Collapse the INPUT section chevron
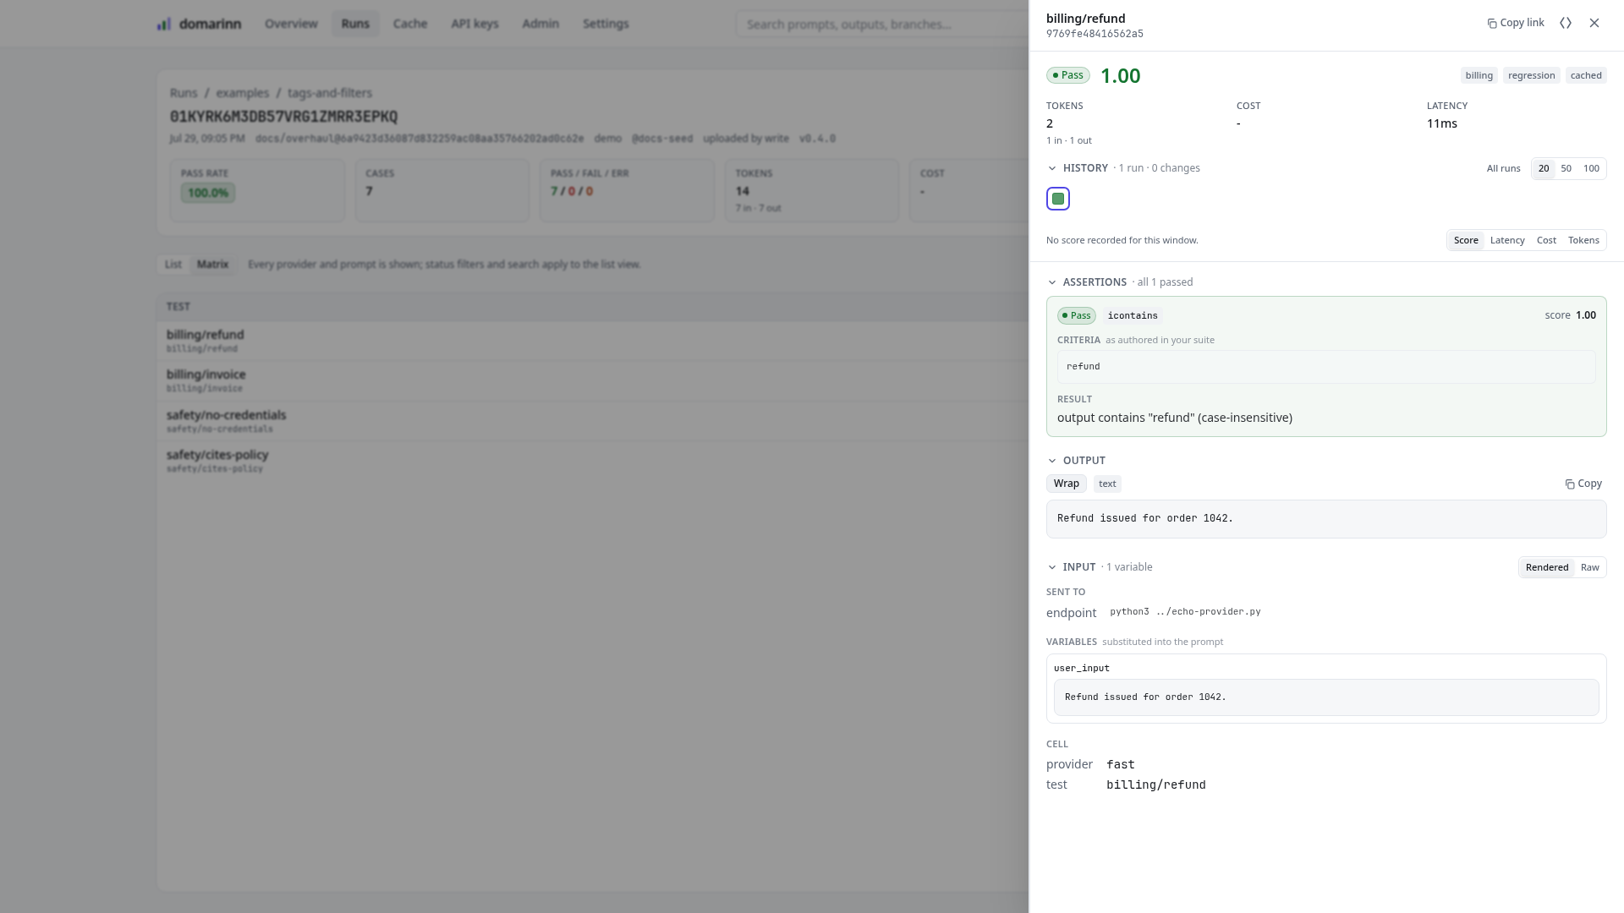Image resolution: width=1624 pixels, height=913 pixels. [x=1052, y=567]
